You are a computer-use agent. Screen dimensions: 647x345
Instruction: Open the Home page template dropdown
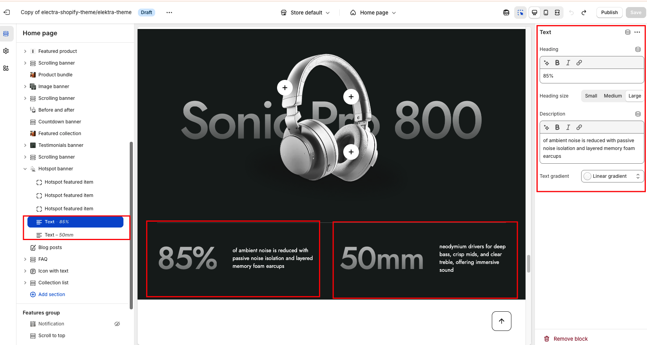pyautogui.click(x=373, y=13)
